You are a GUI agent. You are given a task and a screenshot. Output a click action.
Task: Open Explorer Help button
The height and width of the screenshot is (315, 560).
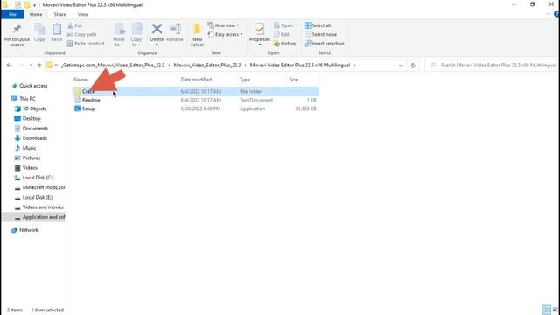(x=556, y=14)
